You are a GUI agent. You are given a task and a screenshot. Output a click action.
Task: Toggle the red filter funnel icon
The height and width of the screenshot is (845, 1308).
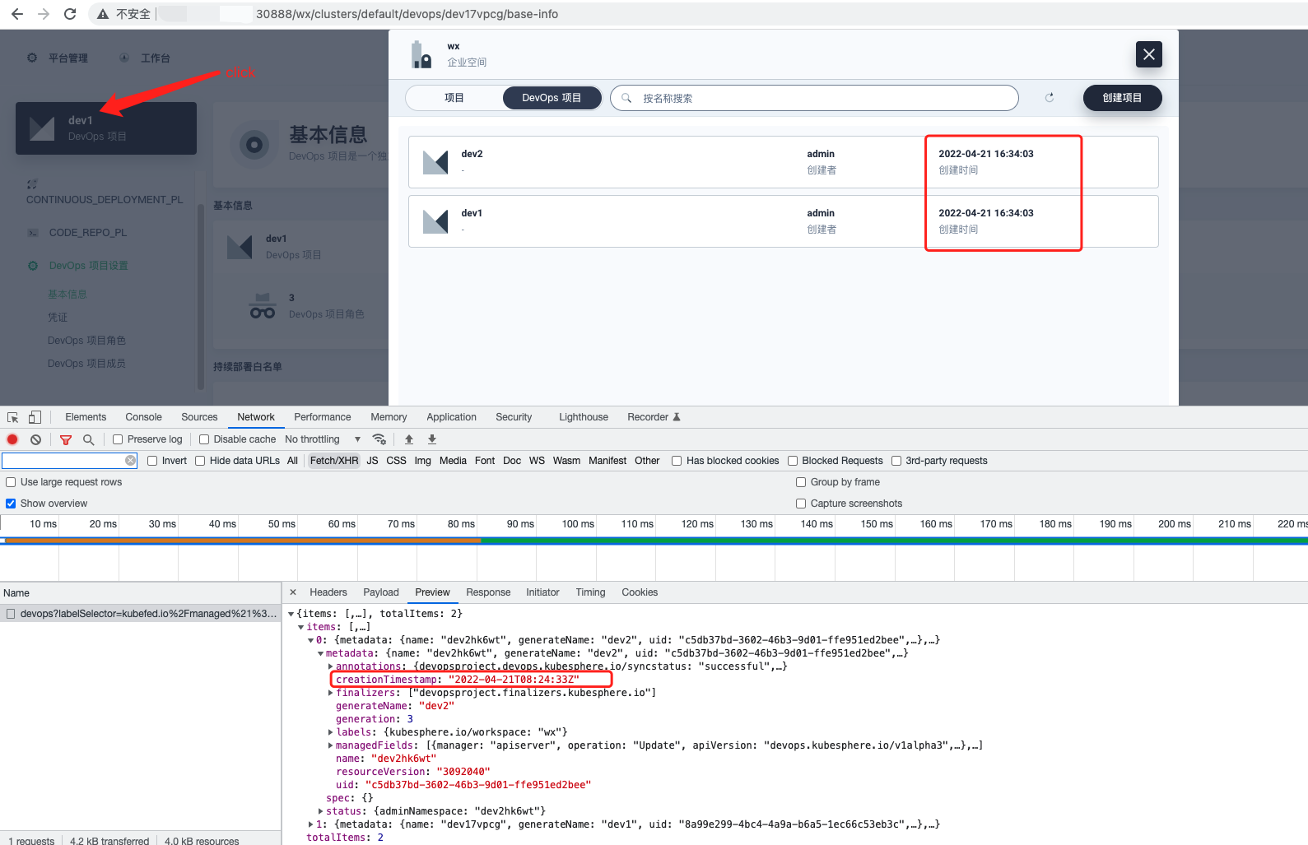pyautogui.click(x=66, y=439)
